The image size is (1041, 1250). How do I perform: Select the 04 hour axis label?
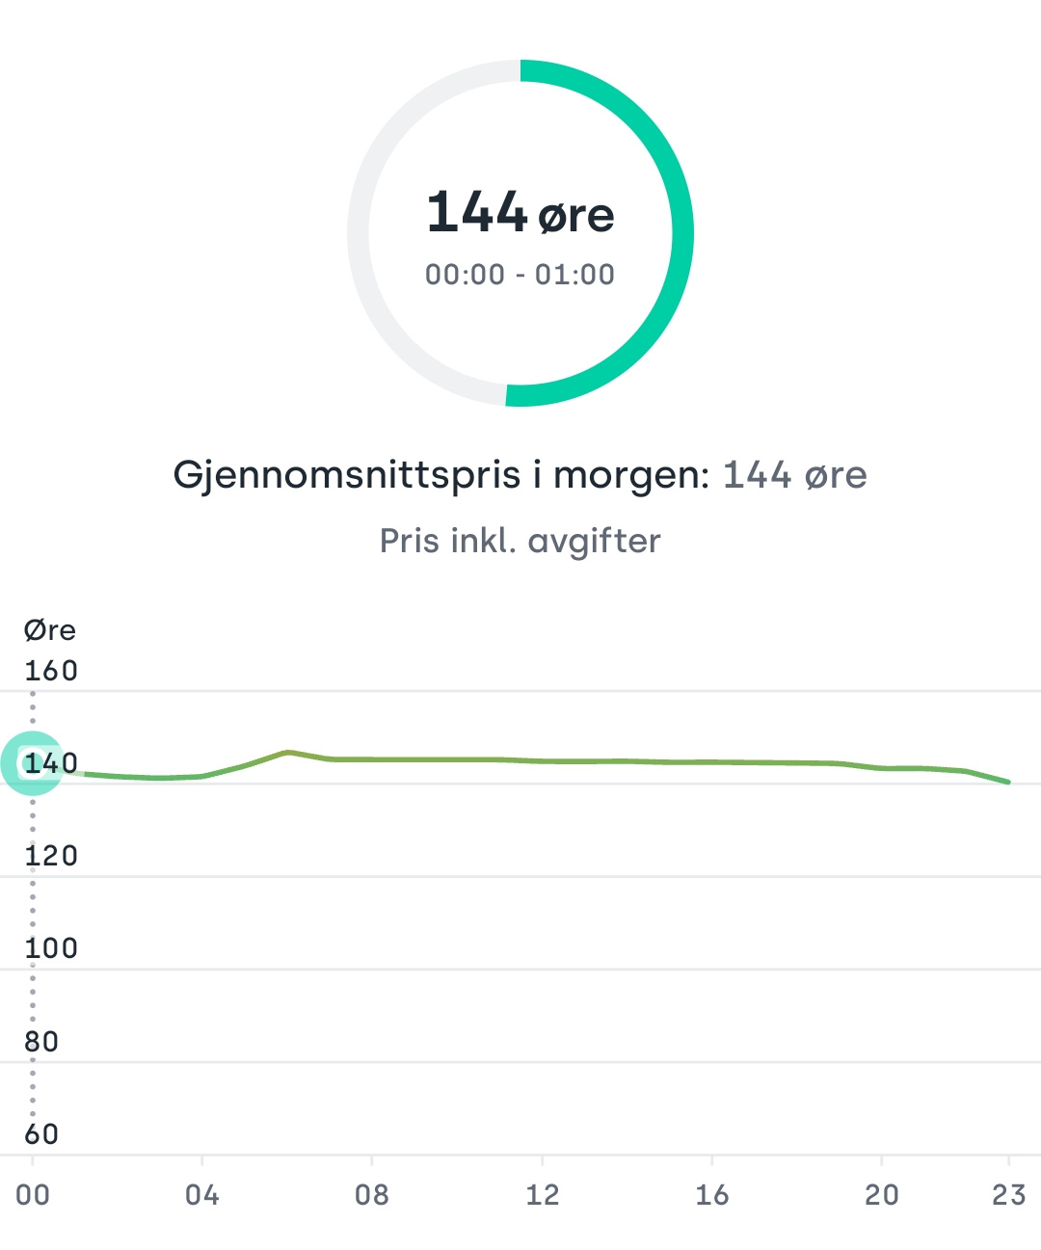point(202,1195)
